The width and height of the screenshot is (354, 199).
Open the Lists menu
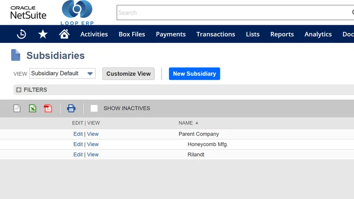point(253,34)
